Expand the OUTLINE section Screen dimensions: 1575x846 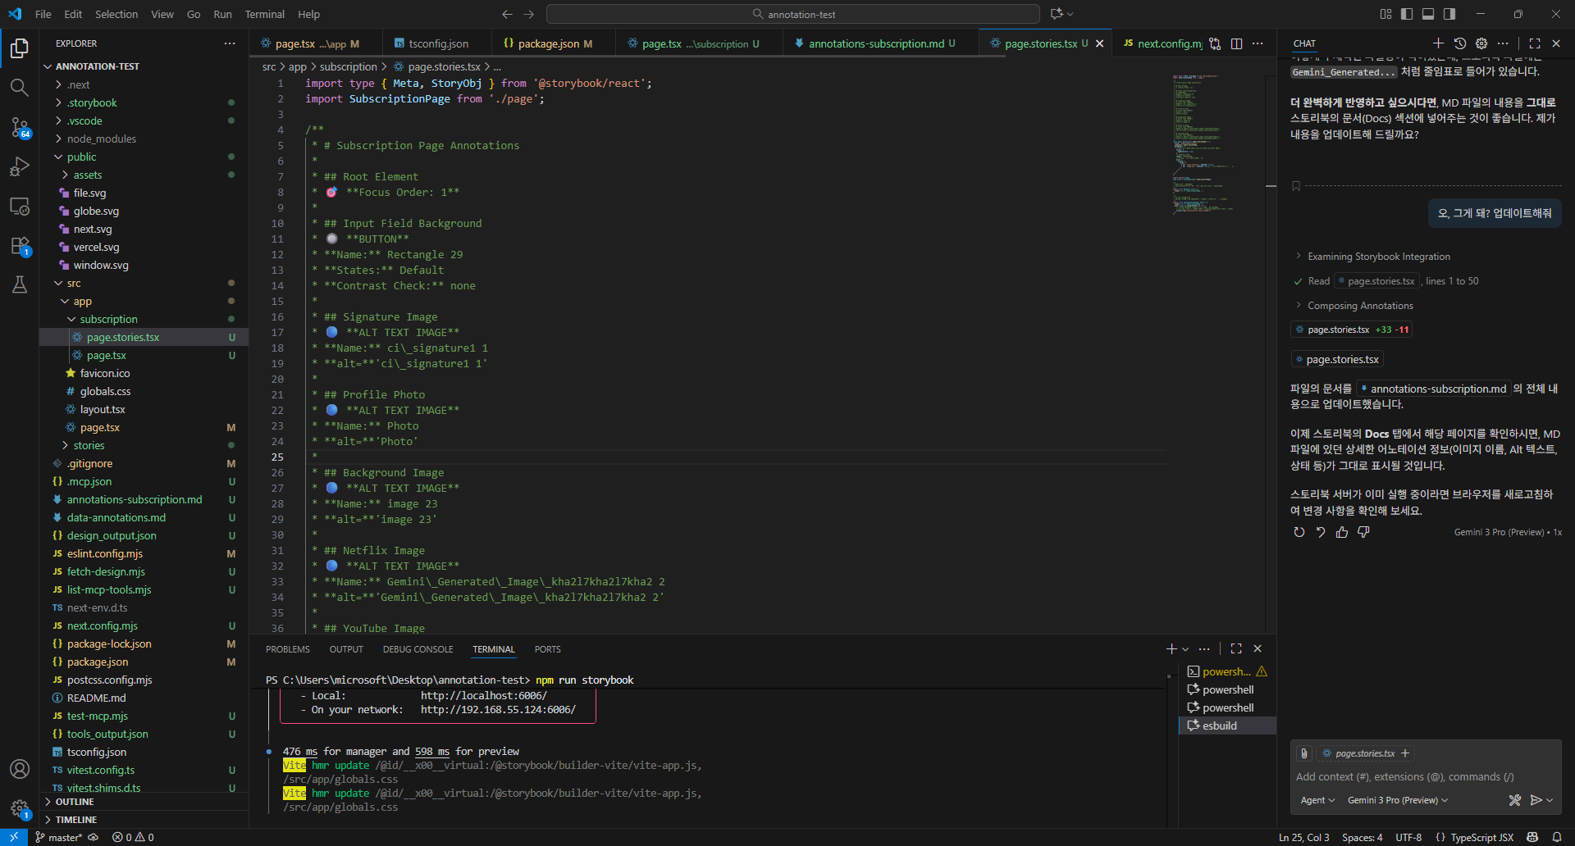point(75,802)
